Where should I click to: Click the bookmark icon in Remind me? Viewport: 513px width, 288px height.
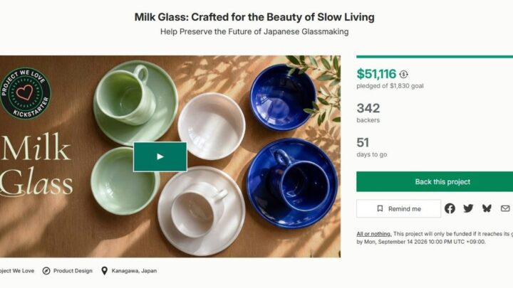click(x=380, y=208)
